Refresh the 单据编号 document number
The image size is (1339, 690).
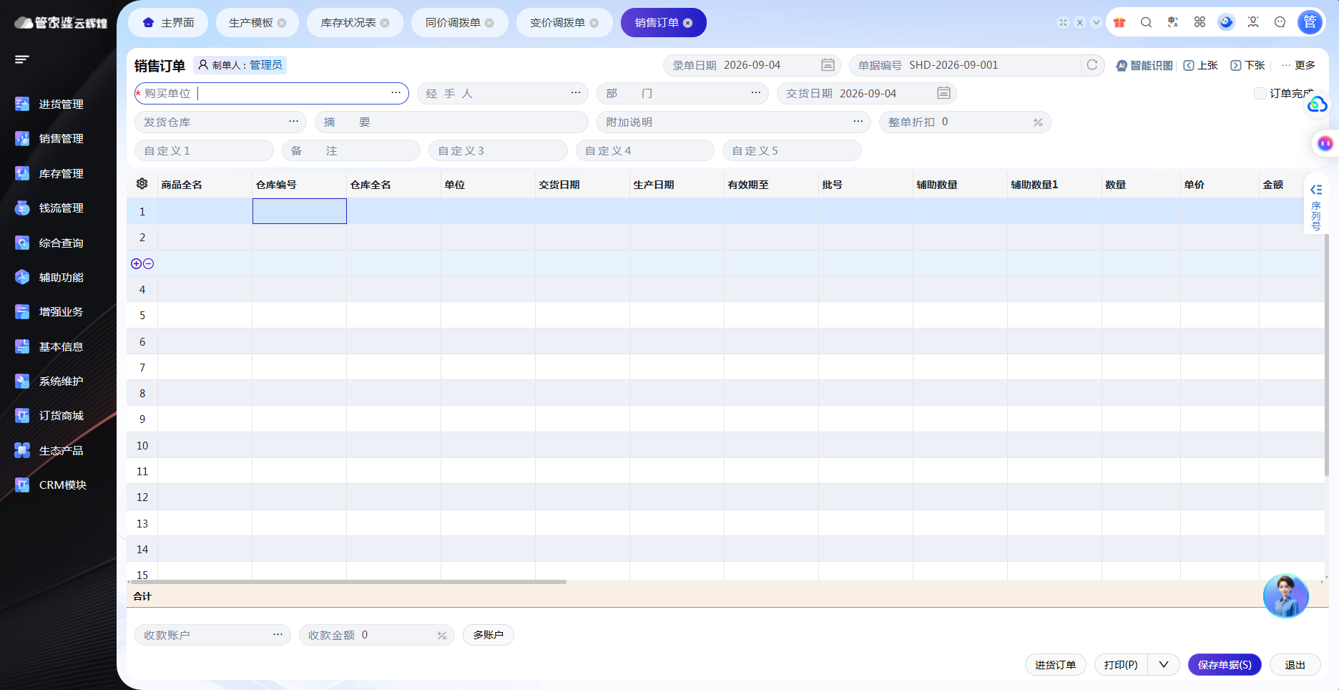[1092, 65]
